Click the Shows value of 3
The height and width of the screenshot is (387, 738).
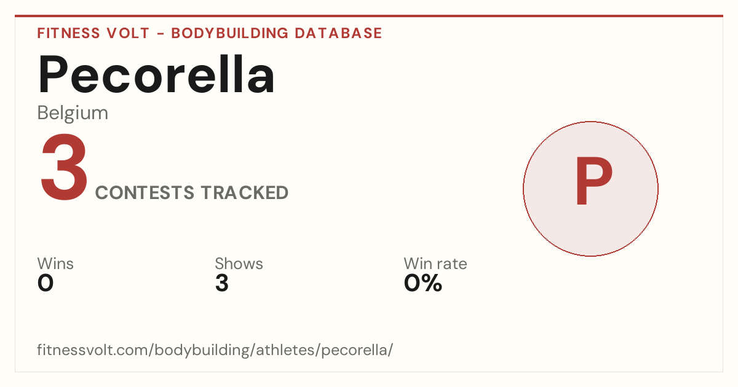click(222, 283)
